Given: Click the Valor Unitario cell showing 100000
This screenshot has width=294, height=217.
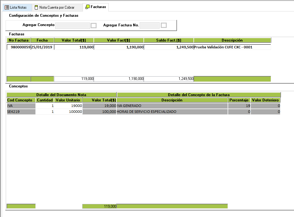Looking at the screenshot, I should click(68, 112).
